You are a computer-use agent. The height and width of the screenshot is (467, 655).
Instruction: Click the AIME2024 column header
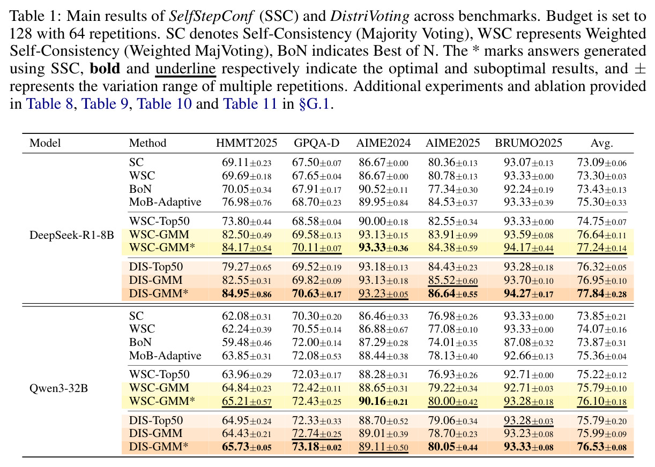coord(383,143)
